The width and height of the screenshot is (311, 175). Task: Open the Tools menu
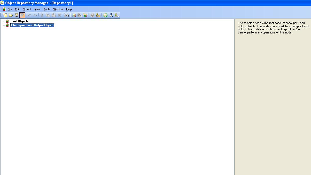(x=47, y=9)
